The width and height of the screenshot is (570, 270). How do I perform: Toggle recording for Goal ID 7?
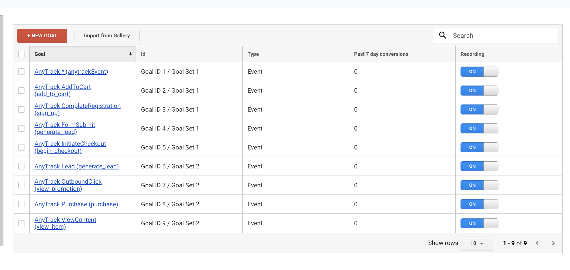(479, 185)
